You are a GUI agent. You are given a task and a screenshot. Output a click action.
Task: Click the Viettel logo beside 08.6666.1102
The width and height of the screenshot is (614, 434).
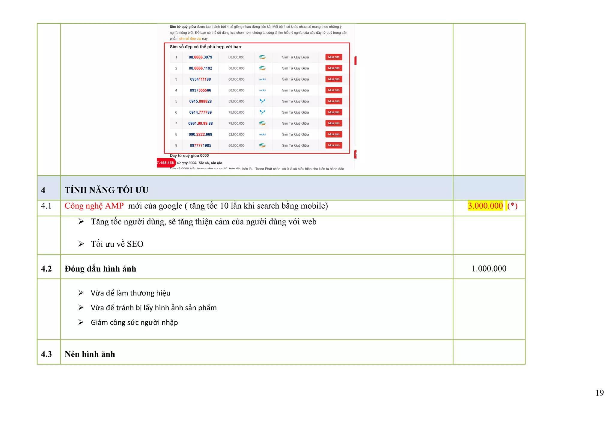pyautogui.click(x=262, y=68)
